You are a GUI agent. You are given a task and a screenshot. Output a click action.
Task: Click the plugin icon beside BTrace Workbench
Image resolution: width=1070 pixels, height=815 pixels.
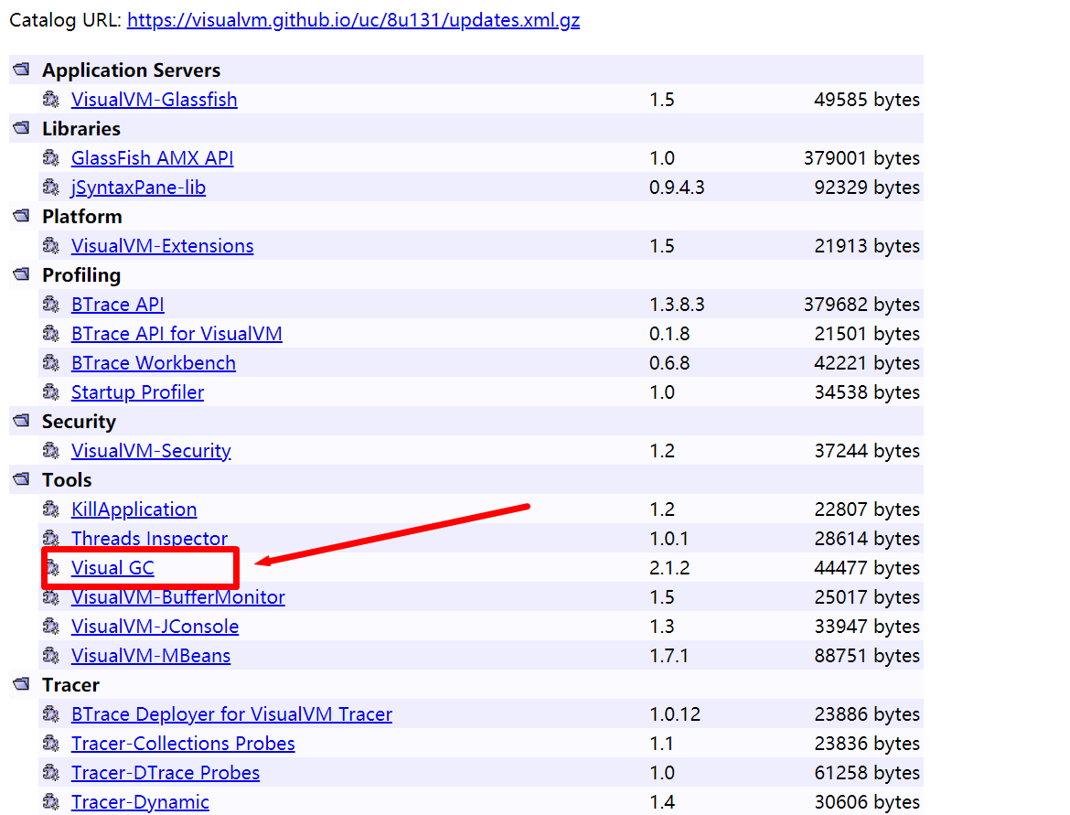[x=51, y=363]
